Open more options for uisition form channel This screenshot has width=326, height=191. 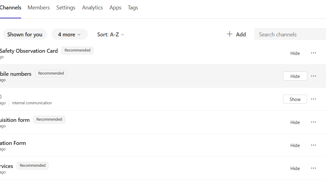pos(313,122)
